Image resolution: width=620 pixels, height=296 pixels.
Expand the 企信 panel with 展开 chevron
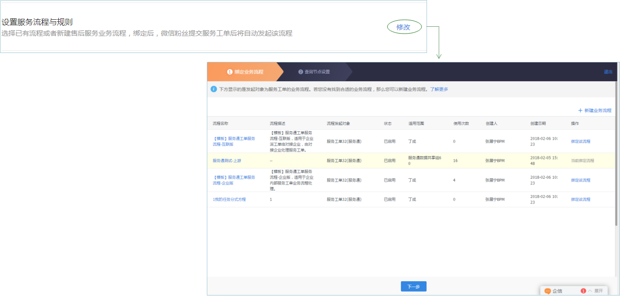coord(596,291)
